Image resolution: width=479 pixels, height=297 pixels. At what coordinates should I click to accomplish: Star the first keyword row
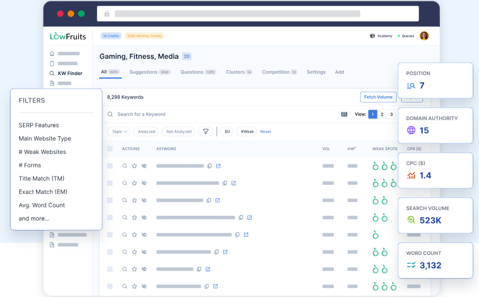(x=134, y=165)
